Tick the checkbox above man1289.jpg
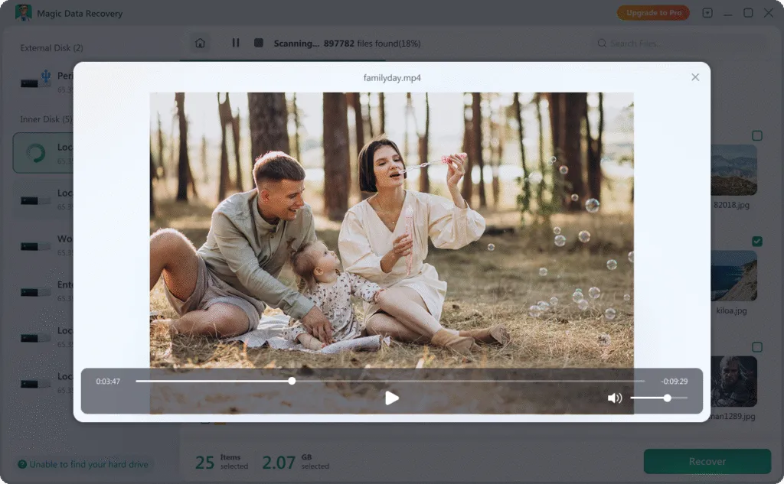This screenshot has height=484, width=784. (757, 347)
